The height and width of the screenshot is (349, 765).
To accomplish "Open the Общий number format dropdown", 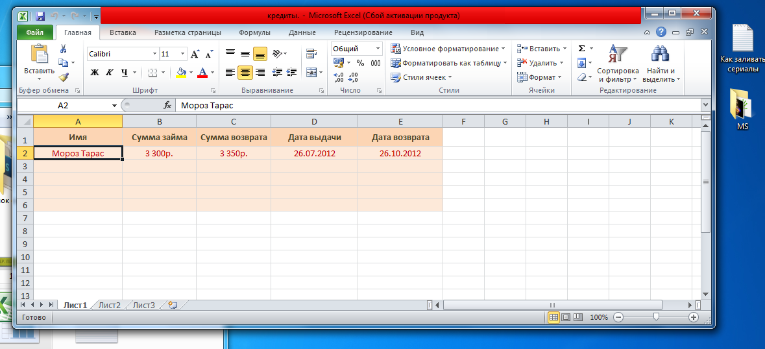I will (378, 49).
